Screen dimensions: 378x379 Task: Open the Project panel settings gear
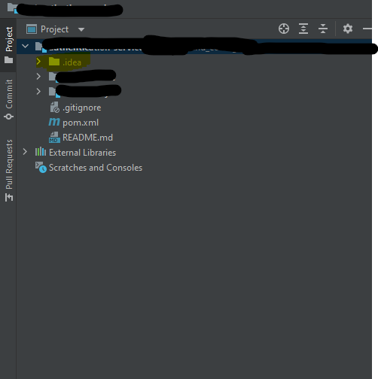[348, 29]
